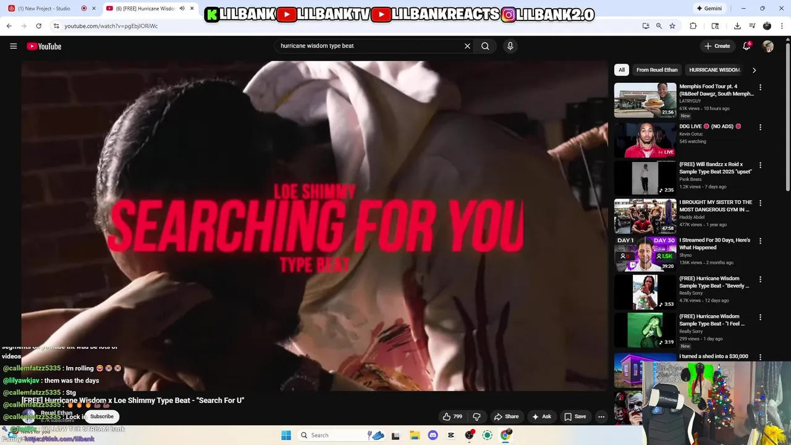Click the browser address bar URL
The image size is (791, 445).
(x=111, y=26)
